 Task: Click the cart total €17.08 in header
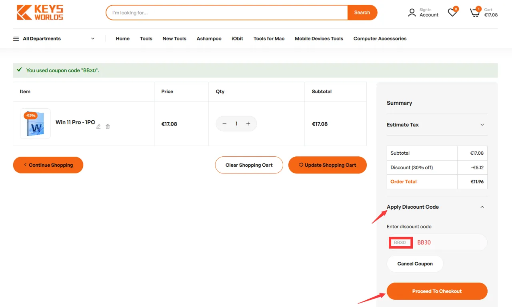pos(491,15)
